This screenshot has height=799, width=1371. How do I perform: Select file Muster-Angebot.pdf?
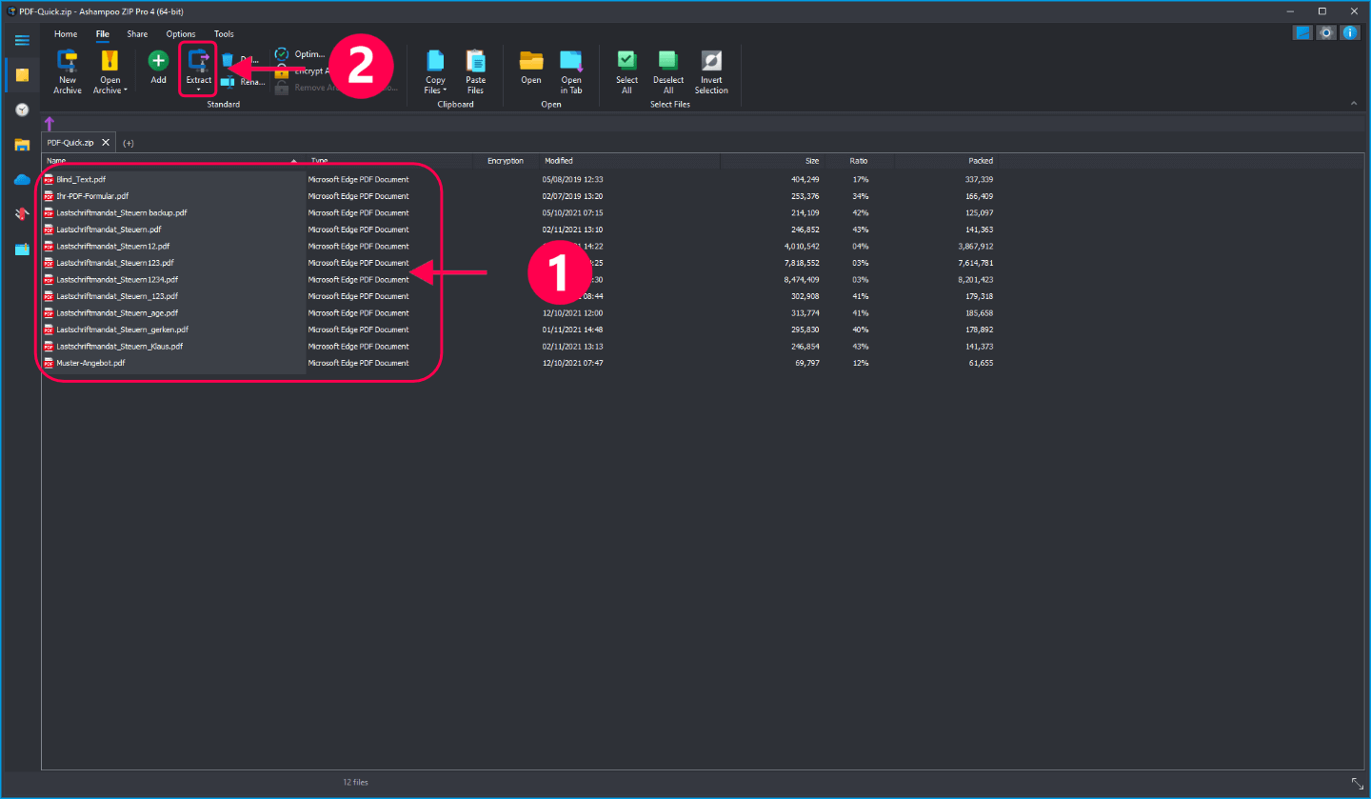click(90, 363)
